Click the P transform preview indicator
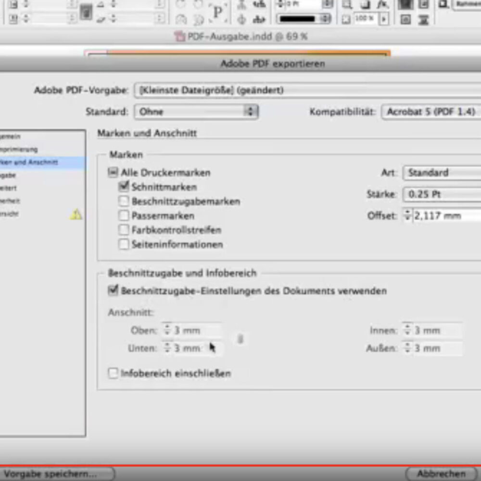481x481 pixels. [x=218, y=13]
